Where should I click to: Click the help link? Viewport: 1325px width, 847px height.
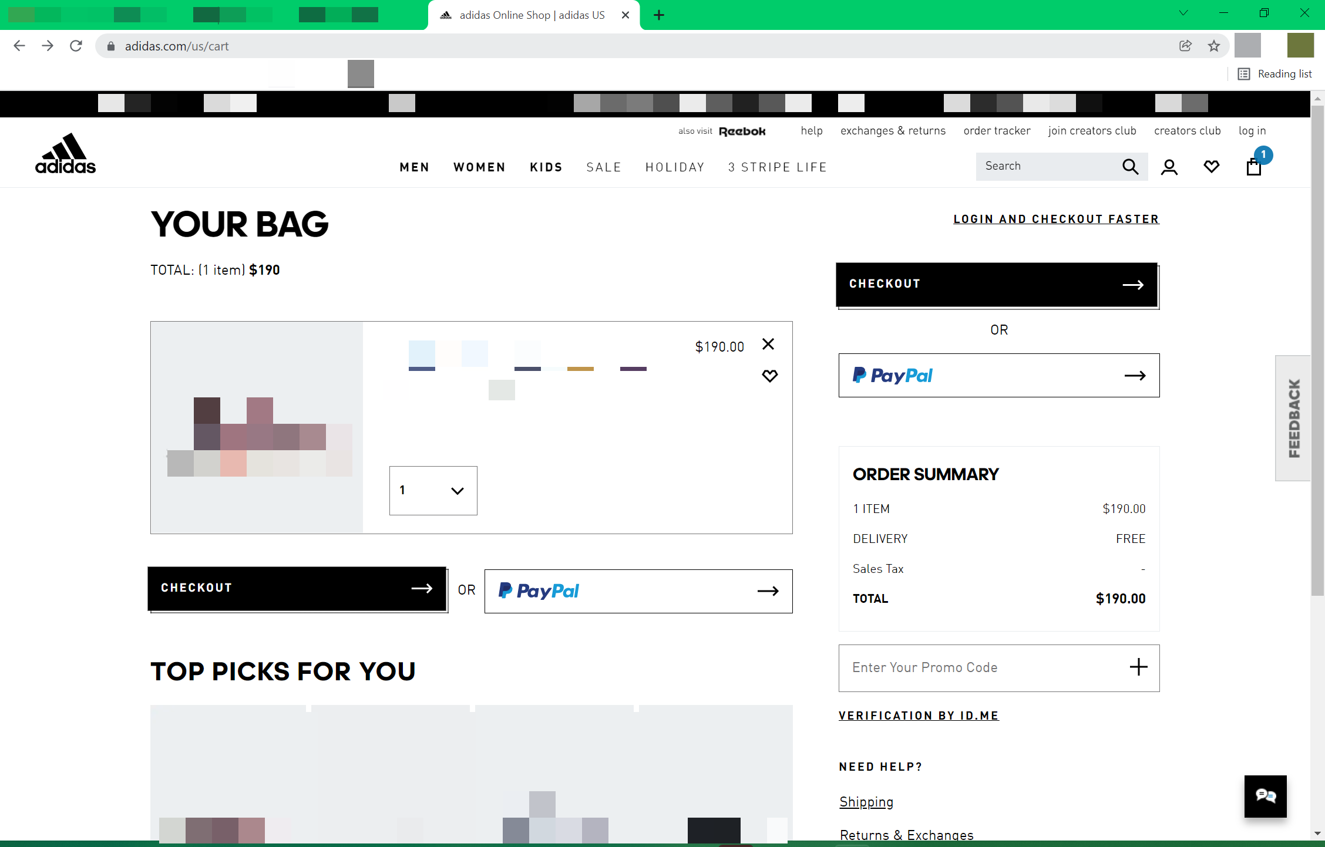pos(812,131)
